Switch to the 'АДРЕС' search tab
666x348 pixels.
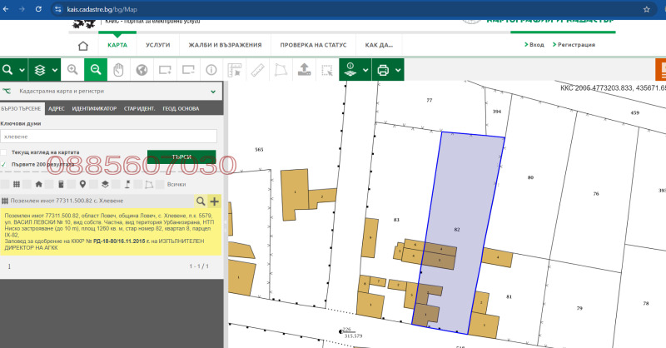tap(57, 108)
